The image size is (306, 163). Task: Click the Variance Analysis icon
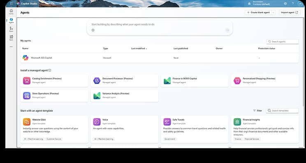click(x=97, y=96)
